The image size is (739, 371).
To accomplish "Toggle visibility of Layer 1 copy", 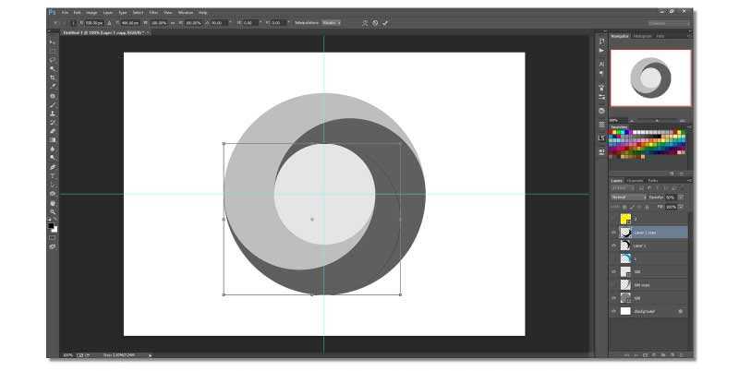I will [614, 233].
